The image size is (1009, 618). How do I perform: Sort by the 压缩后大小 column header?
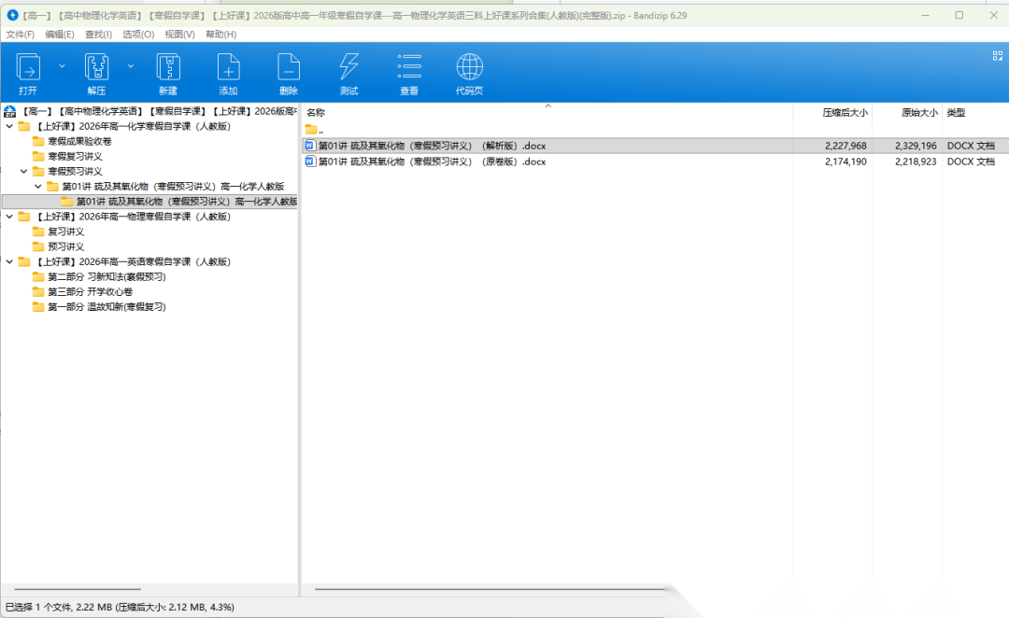[844, 113]
